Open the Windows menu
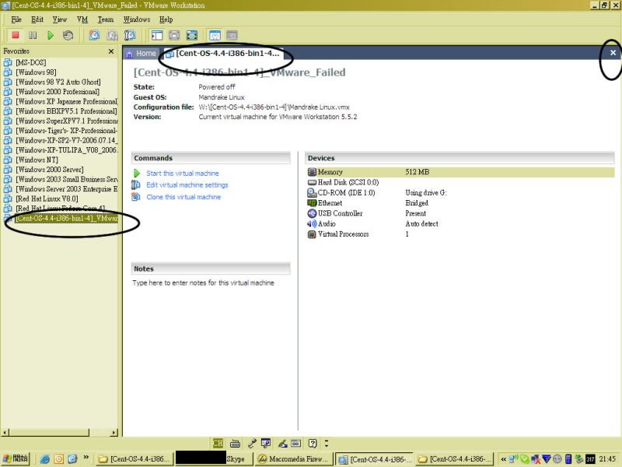Screen dimensions: 622x467 click(137, 19)
